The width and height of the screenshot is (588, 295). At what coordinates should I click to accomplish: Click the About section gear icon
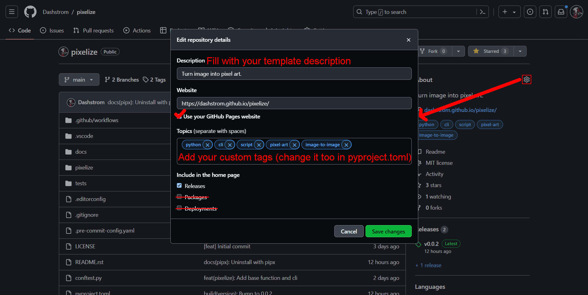point(527,79)
